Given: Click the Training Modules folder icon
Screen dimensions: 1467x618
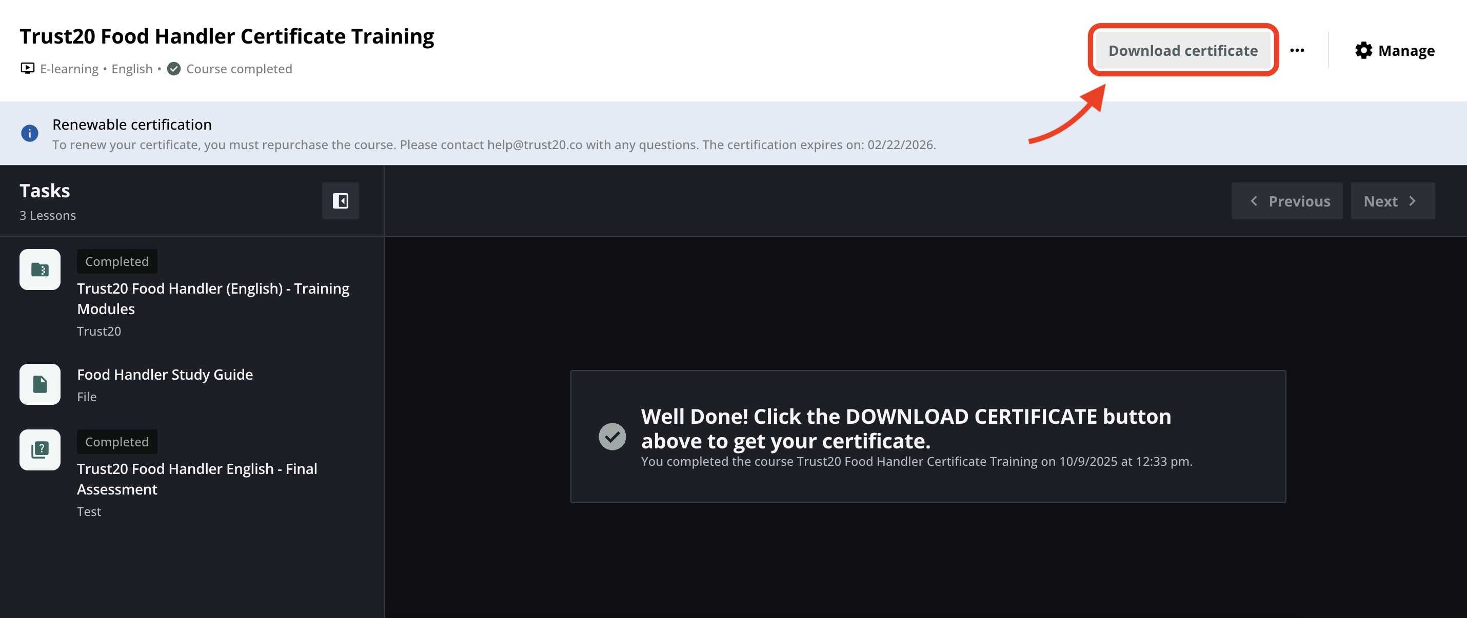Looking at the screenshot, I should (40, 270).
